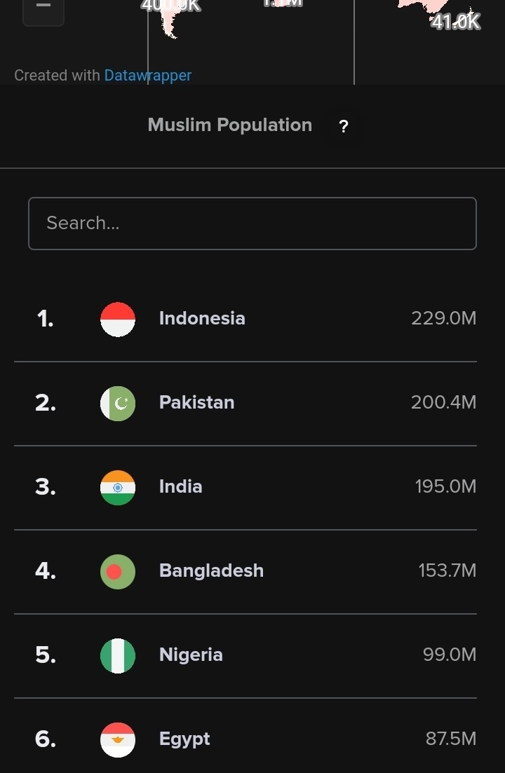The height and width of the screenshot is (773, 505).
Task: Open the question mark help icon
Action: coord(344,126)
